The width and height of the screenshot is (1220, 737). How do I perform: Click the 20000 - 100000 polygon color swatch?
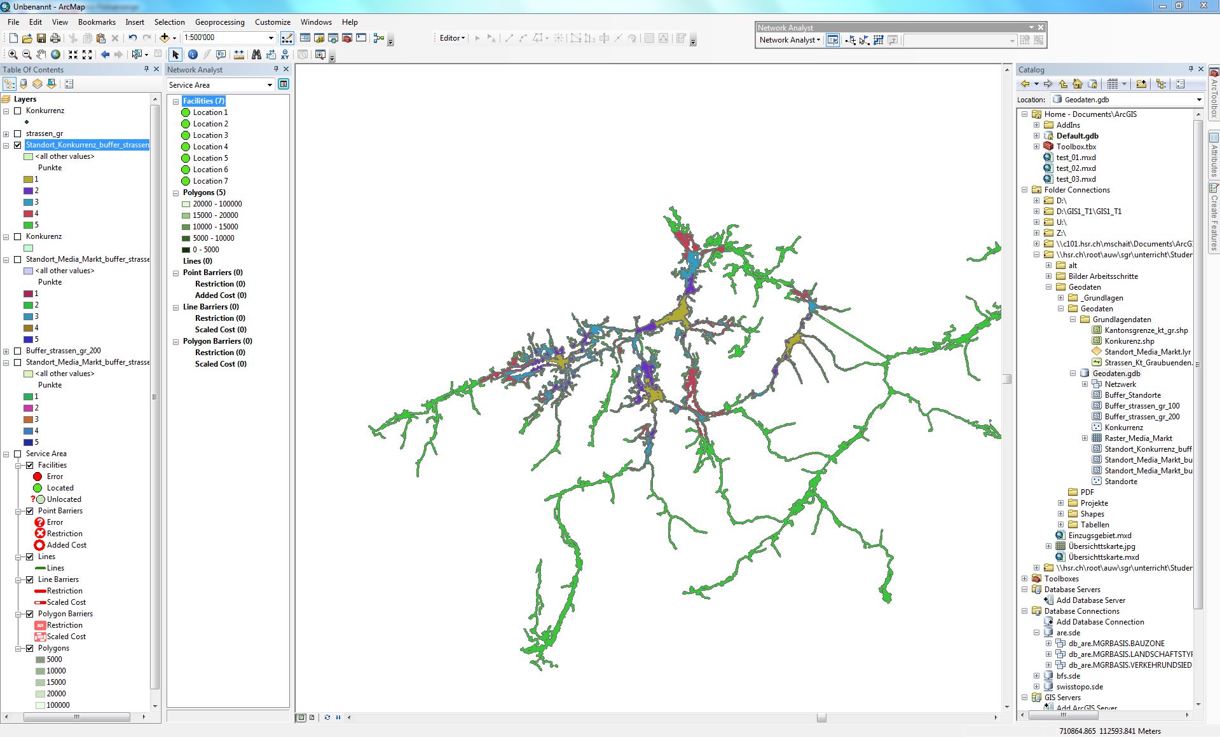click(186, 205)
